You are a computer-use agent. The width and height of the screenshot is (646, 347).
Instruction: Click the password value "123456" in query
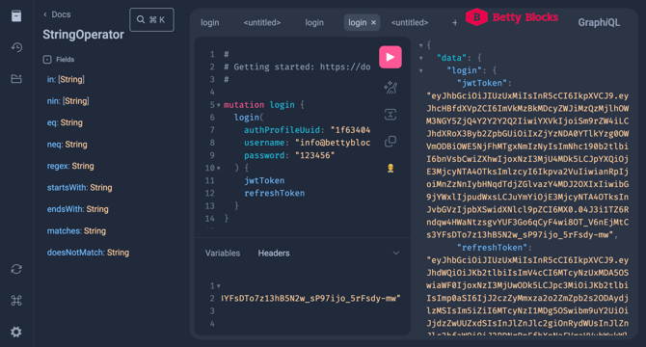tap(314, 155)
